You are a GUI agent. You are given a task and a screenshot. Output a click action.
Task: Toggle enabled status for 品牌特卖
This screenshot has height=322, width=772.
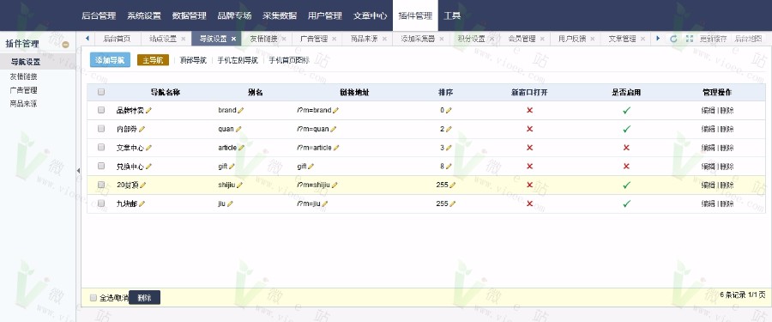pos(626,111)
